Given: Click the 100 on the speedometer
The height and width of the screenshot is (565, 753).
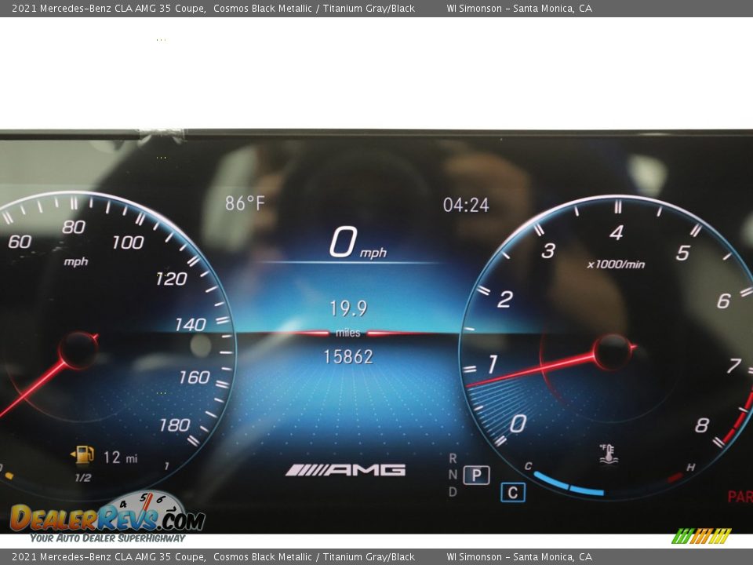Looking at the screenshot, I should click(128, 242).
